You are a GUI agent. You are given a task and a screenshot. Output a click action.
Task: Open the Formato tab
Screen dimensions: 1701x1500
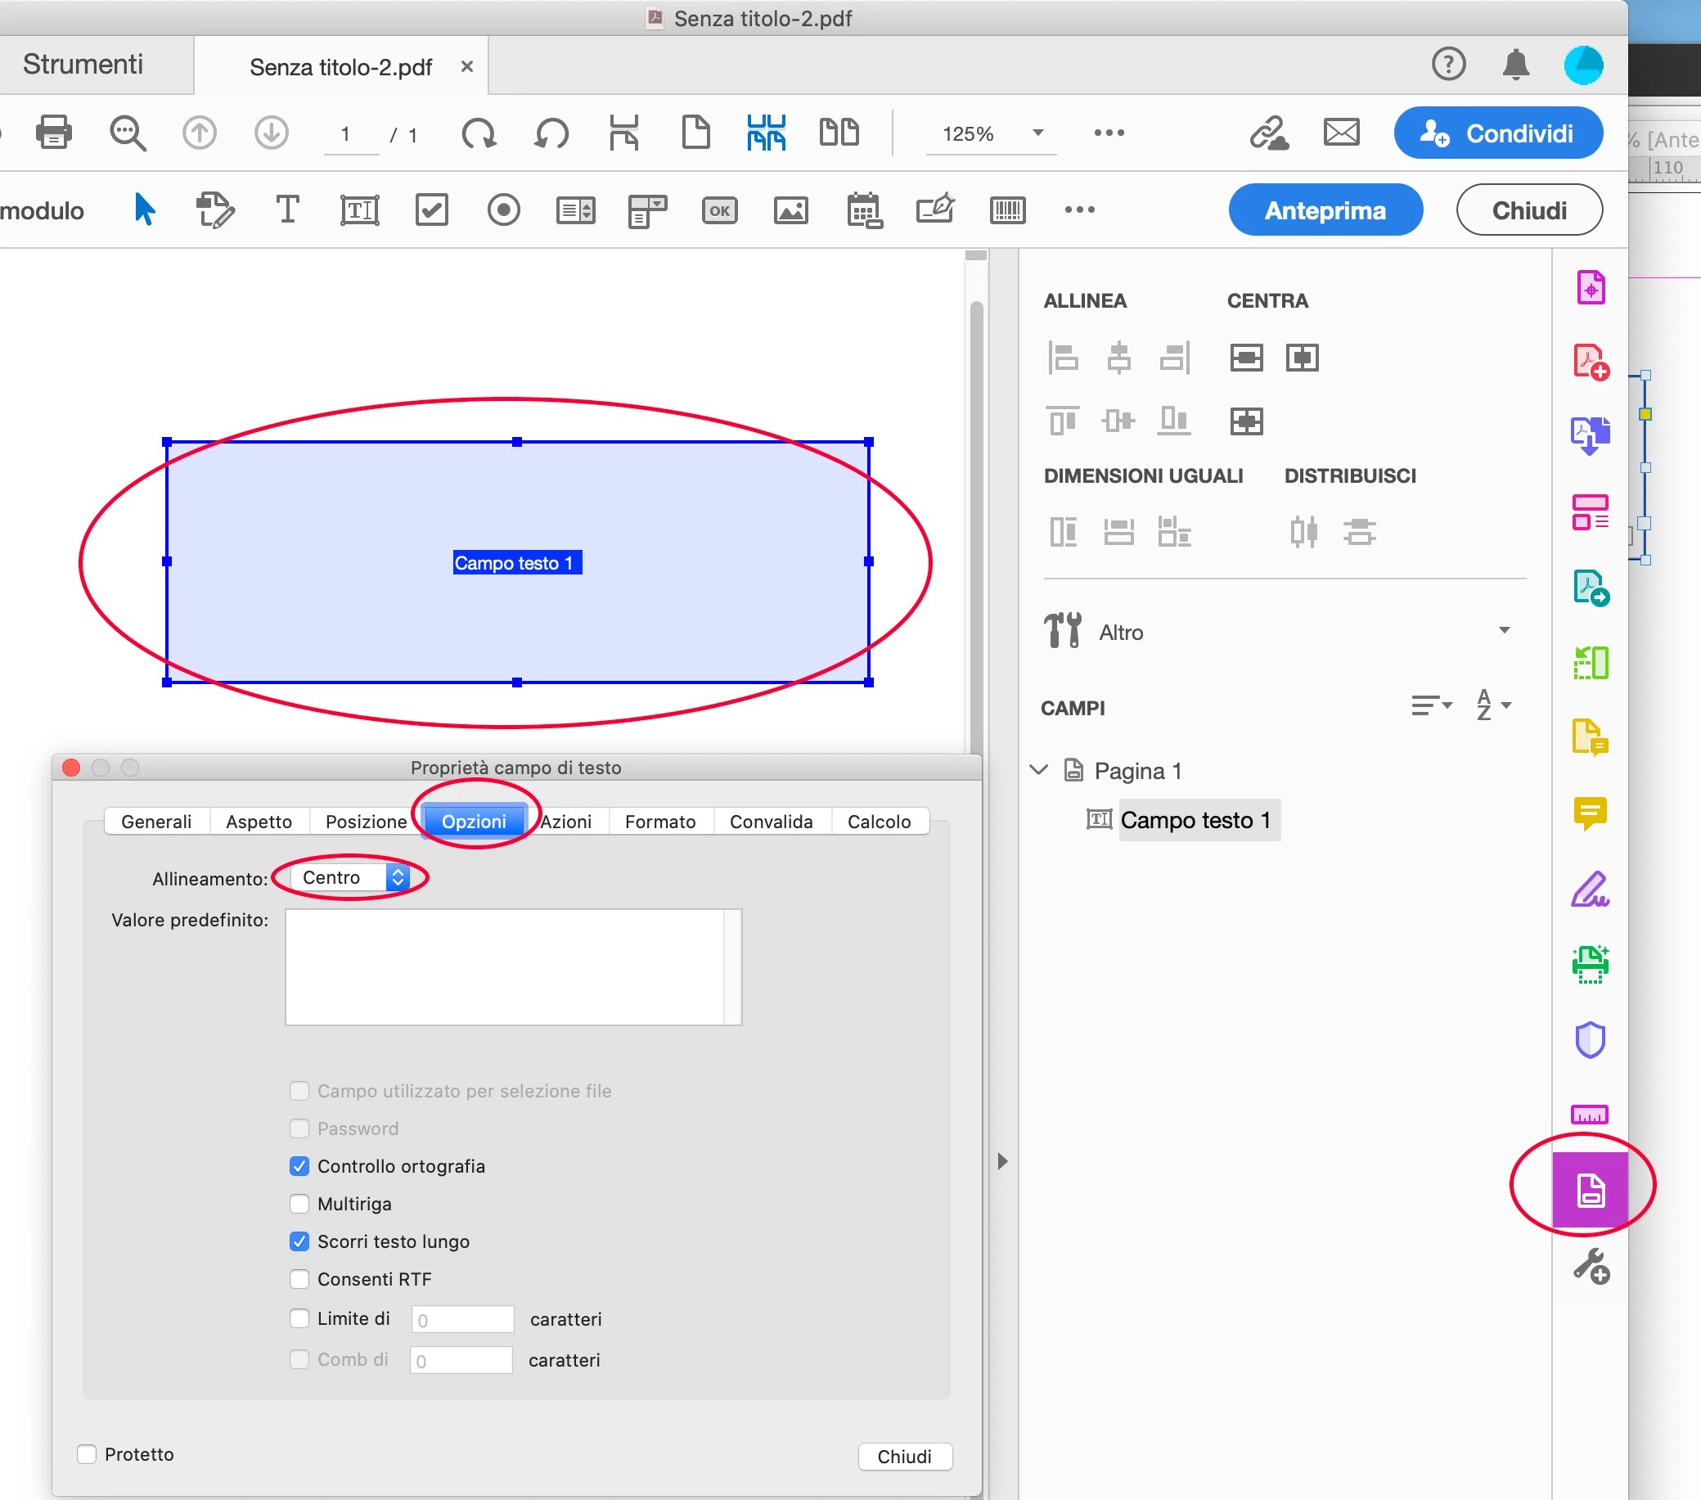(x=660, y=822)
